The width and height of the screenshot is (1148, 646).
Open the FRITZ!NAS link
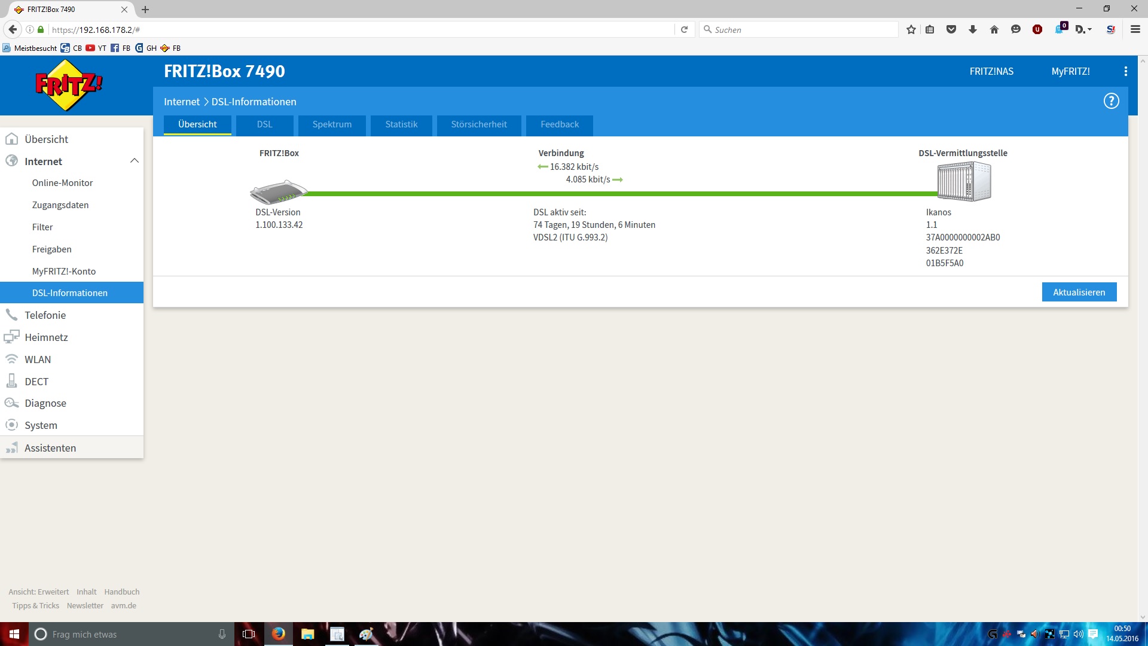coord(991,71)
